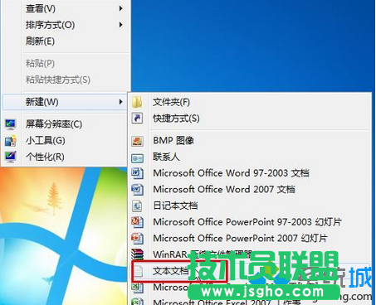Expand the arrow beside 排序方式(O)
Viewport: 376px width, 305px height.
tap(120, 25)
